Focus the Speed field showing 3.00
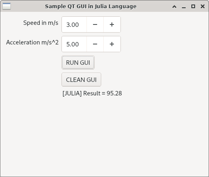Viewport: 209px width, 177px height. click(x=74, y=24)
